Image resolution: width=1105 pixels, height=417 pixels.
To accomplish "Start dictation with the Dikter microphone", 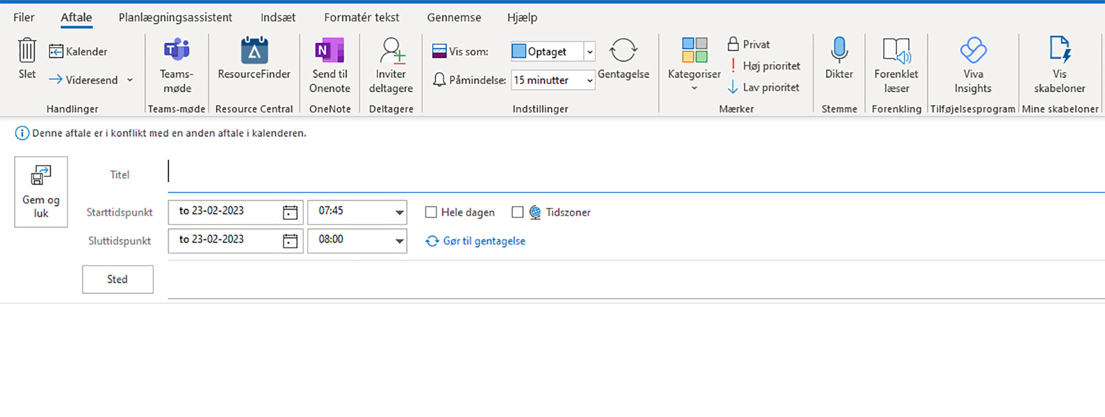I will point(839,51).
